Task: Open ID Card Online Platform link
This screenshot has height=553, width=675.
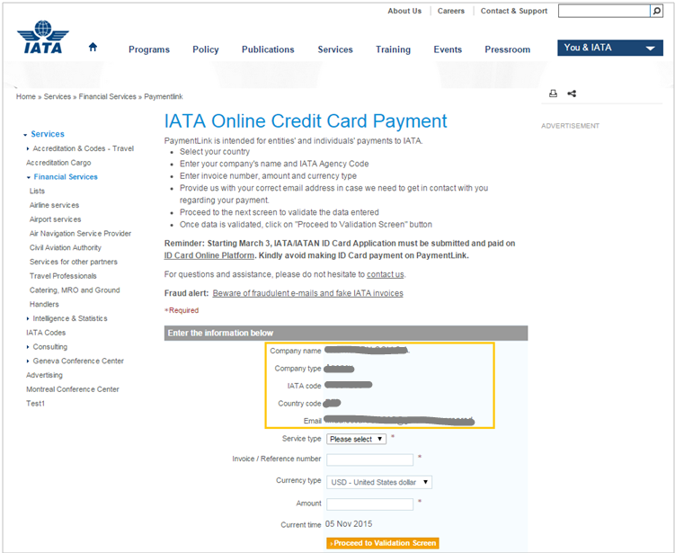Action: [x=209, y=255]
